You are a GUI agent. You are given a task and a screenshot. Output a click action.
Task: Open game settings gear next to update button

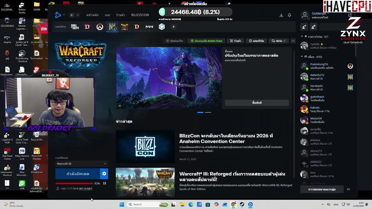point(104,174)
